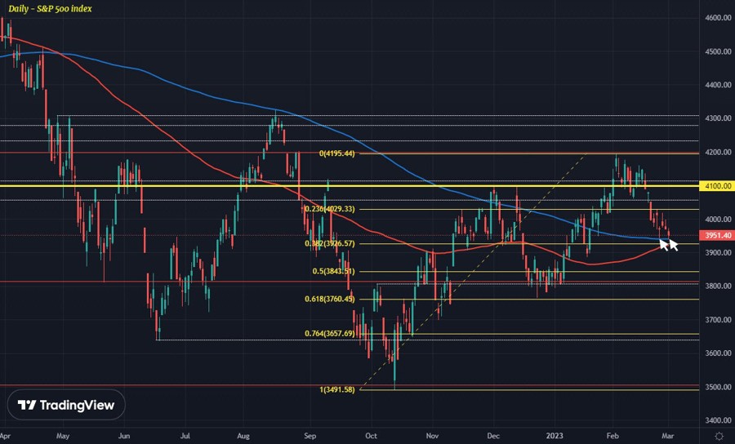Click the Jul label on time axis
735x444 pixels.
tap(185, 436)
